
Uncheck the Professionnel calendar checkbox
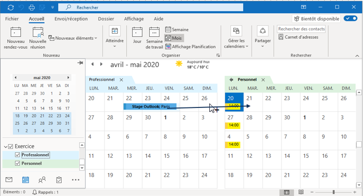(x=17, y=155)
